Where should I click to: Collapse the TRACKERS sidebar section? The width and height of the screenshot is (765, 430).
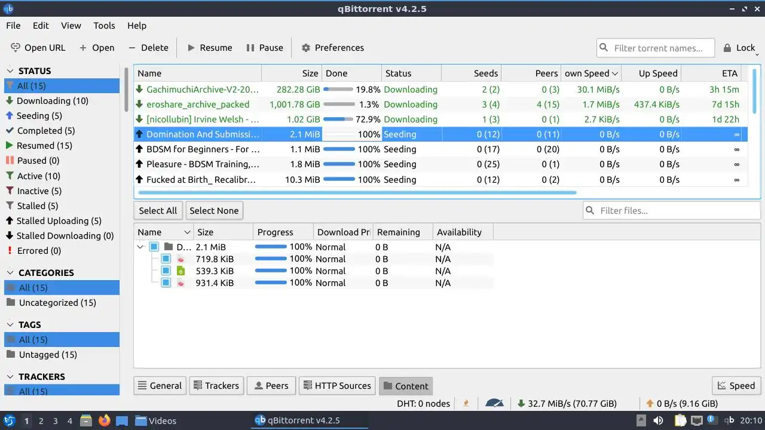pyautogui.click(x=10, y=377)
